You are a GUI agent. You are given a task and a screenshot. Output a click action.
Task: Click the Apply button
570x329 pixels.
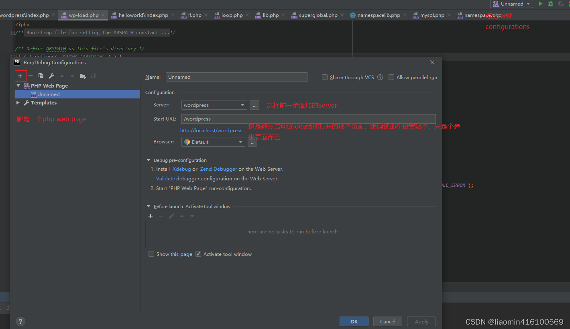coord(421,321)
